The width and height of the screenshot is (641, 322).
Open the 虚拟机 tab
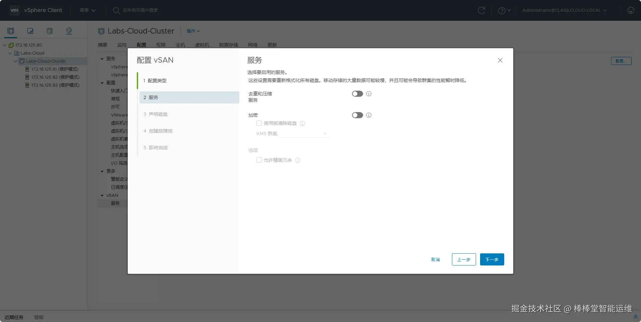point(202,45)
